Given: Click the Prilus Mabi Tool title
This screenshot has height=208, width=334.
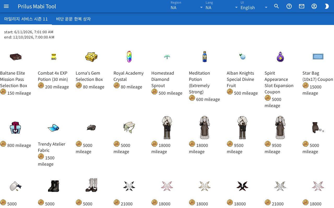Looking at the screenshot, I should coord(37,6).
